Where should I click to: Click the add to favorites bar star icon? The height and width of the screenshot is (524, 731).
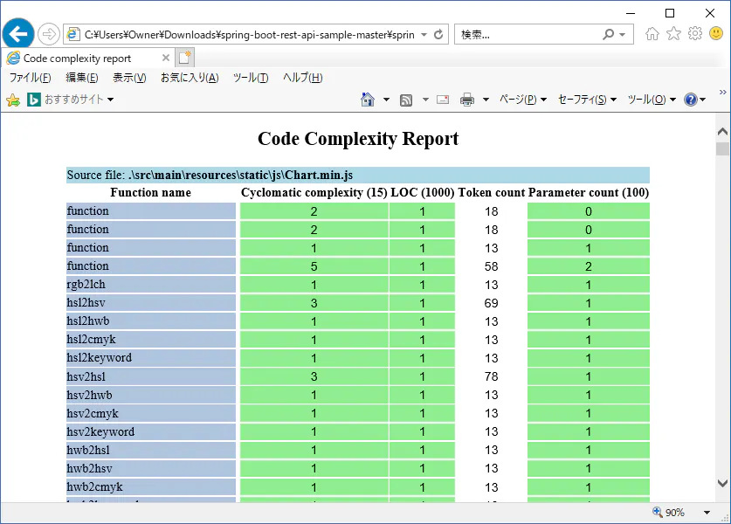tap(13, 100)
